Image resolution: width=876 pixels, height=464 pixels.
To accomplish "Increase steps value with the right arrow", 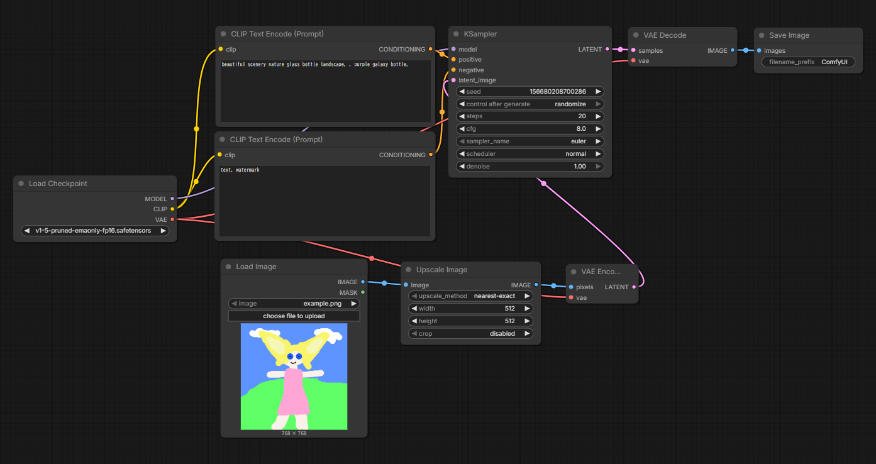I will [598, 116].
